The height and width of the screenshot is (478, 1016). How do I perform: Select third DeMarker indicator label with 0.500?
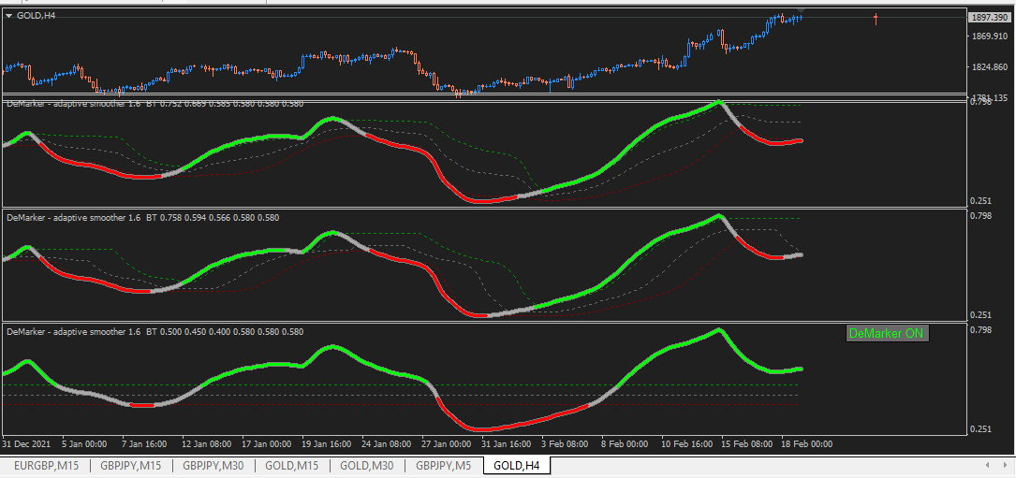pos(155,332)
